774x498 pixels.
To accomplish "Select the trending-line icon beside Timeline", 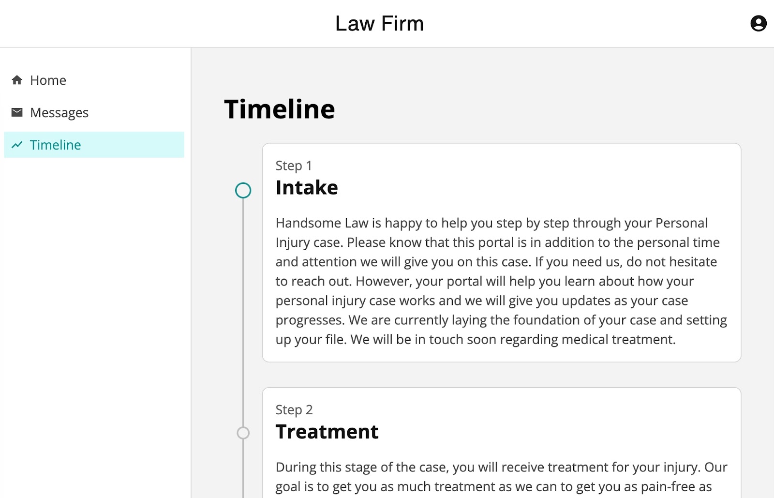I will [x=16, y=144].
